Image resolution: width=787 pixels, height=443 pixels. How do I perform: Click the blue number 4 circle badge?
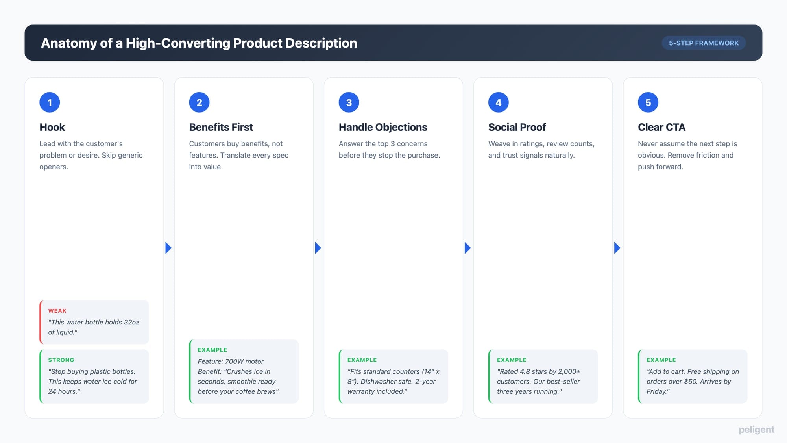tap(498, 102)
